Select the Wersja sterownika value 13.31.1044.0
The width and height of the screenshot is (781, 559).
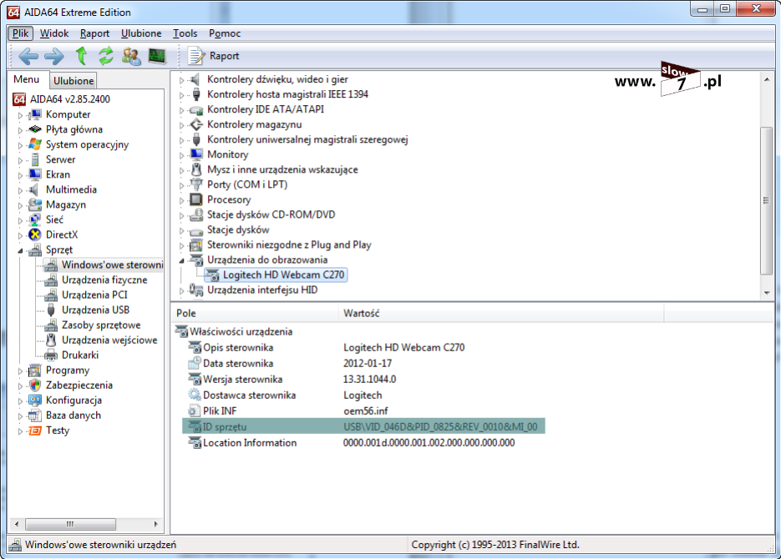pos(369,380)
